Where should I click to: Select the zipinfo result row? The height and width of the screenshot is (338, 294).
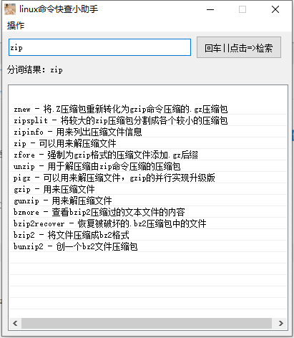click(x=148, y=132)
